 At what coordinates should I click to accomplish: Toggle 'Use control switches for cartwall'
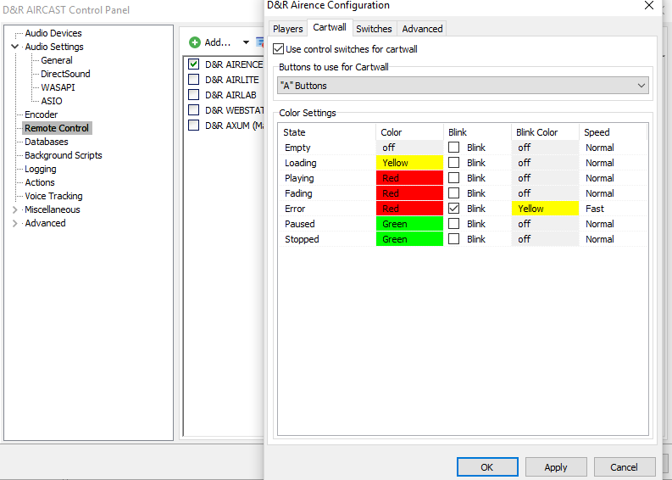coord(279,50)
